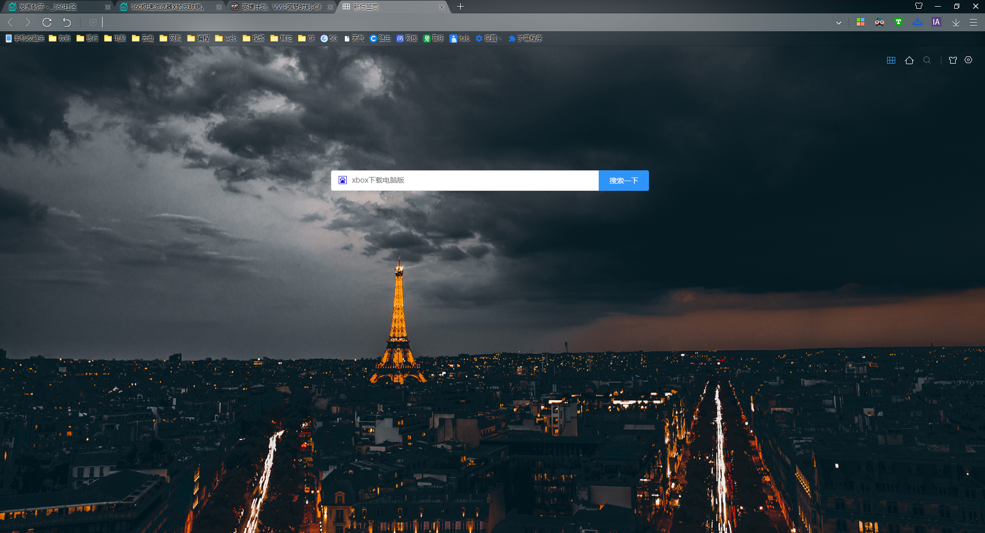
Task: Go back with the back arrow
Action: 10,23
